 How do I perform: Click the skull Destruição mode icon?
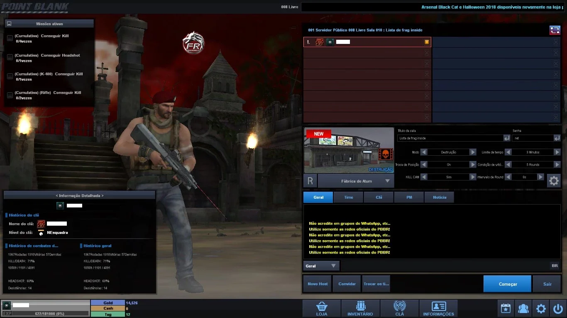(x=385, y=155)
